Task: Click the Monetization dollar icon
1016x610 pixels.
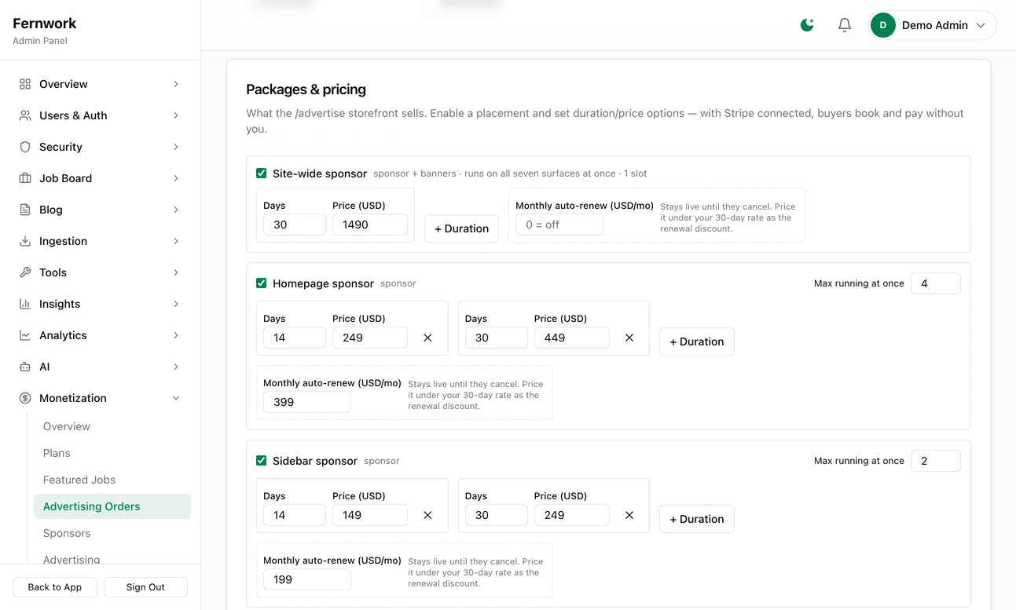Action: coord(25,398)
